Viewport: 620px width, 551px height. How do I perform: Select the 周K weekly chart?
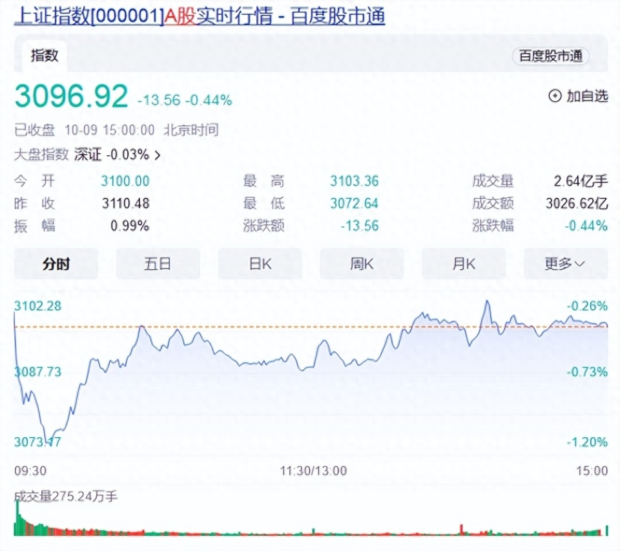click(x=362, y=263)
